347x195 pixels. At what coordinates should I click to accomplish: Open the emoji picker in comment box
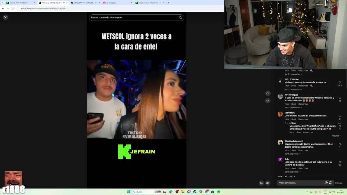tap(330, 183)
